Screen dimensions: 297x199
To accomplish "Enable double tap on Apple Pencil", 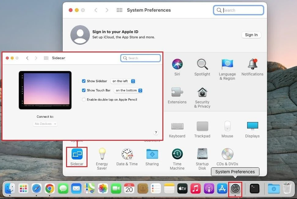I will click(84, 100).
